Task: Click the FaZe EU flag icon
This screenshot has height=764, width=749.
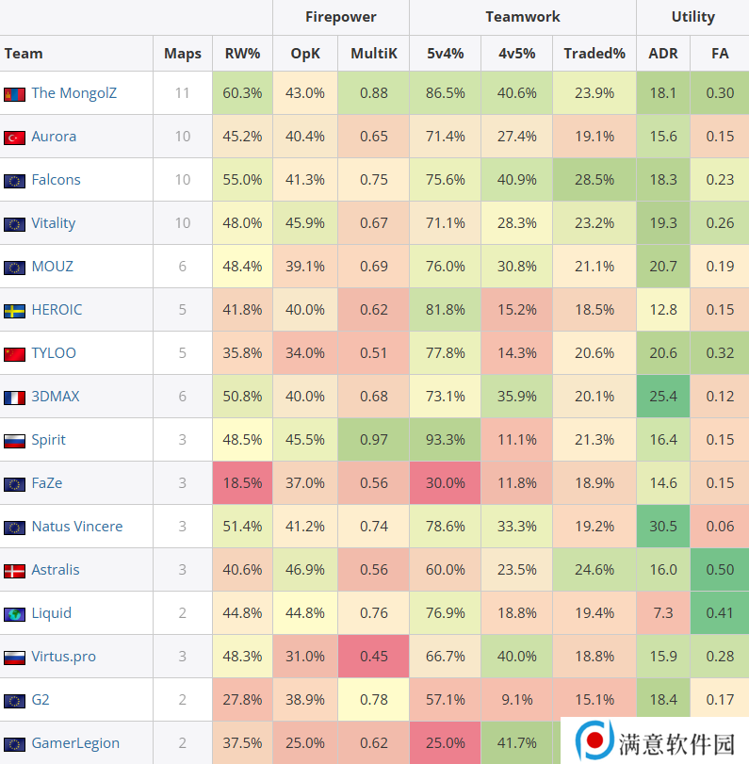Action: pyautogui.click(x=15, y=484)
